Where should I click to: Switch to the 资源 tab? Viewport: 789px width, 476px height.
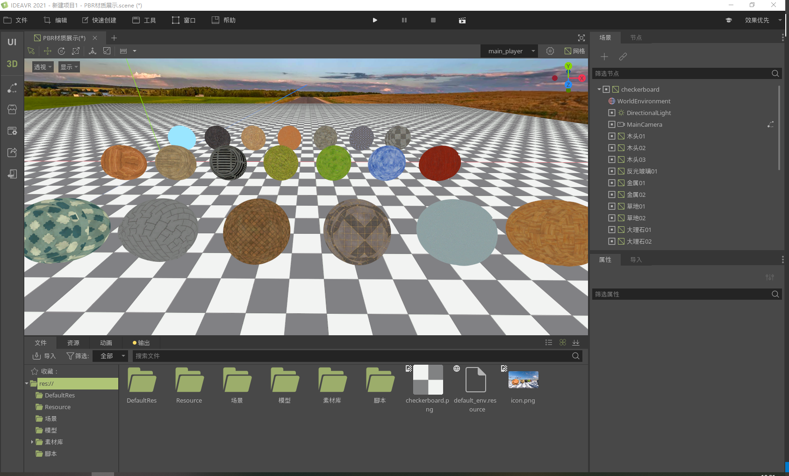pyautogui.click(x=73, y=343)
